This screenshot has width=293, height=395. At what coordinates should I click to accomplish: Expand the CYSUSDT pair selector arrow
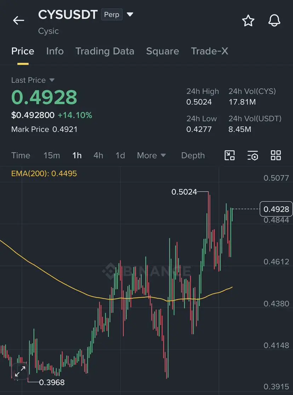[x=130, y=14]
